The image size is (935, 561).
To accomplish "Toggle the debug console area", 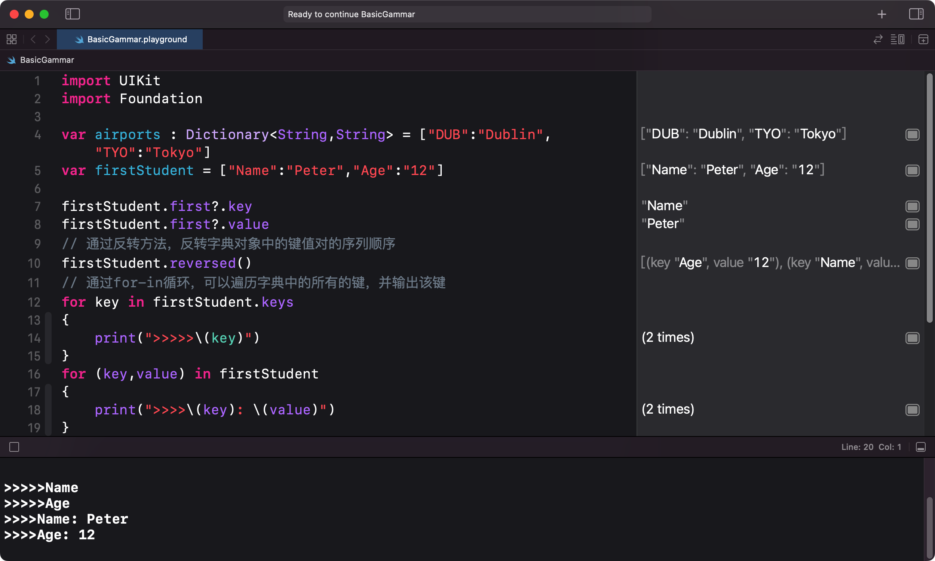I will [x=921, y=447].
